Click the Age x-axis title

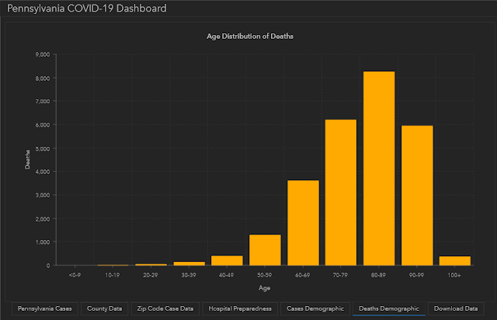click(x=264, y=288)
